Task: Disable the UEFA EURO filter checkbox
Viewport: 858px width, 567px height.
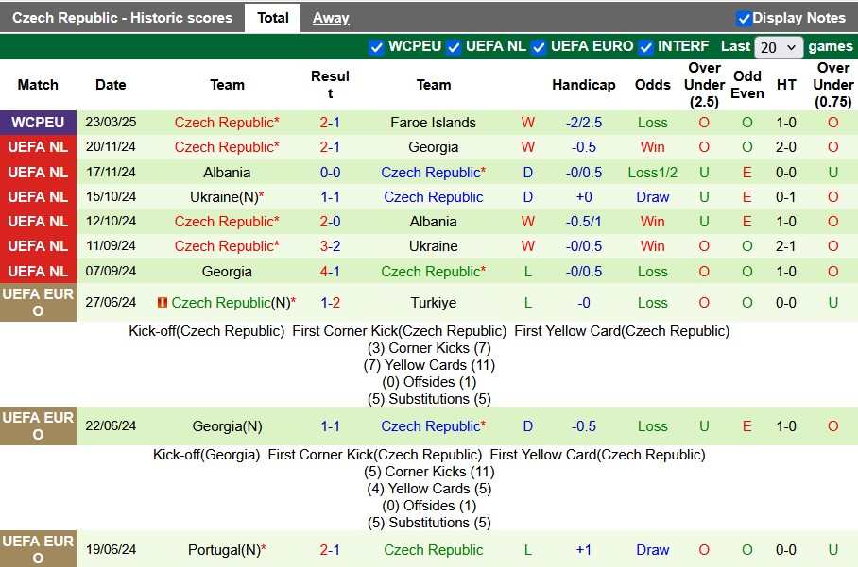Action: [539, 46]
